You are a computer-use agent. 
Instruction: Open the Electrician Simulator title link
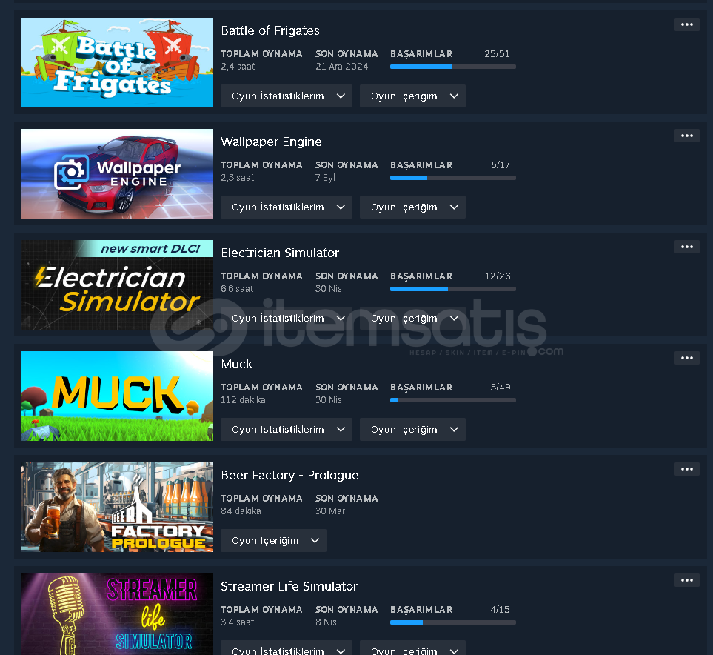[280, 253]
